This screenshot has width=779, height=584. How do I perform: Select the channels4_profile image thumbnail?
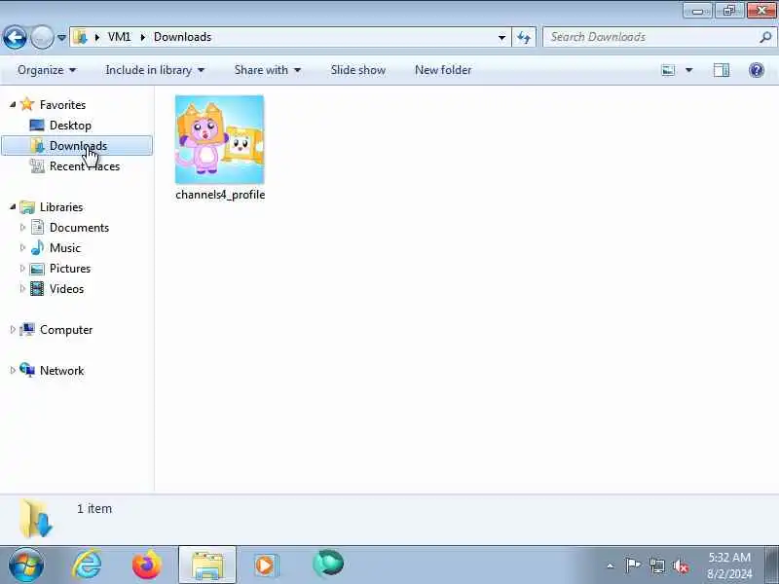tap(220, 139)
